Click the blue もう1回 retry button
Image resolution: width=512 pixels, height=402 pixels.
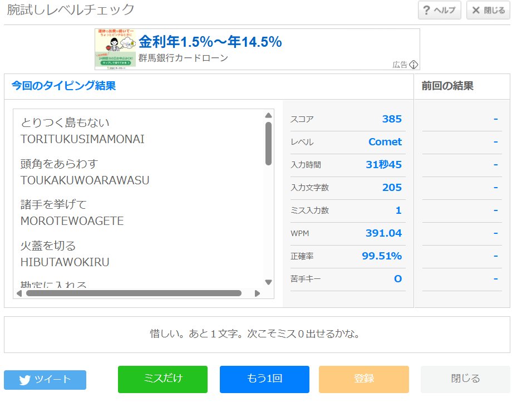[x=264, y=379]
